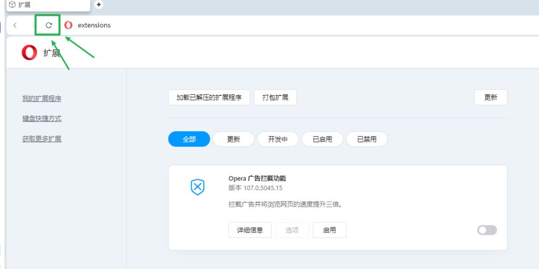Screen dimensions: 539x269
Task: Select the 全部 filter tab
Action: point(189,140)
